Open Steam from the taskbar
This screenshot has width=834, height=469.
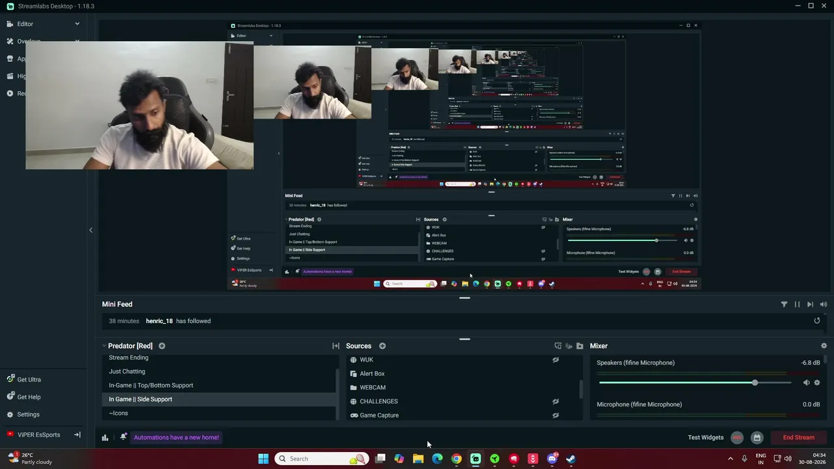[x=571, y=459]
